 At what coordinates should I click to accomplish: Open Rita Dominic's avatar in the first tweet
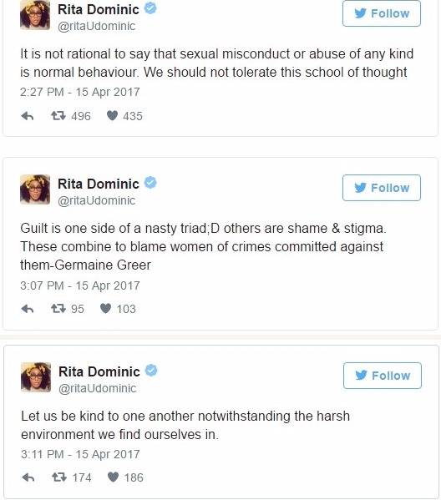tap(35, 15)
